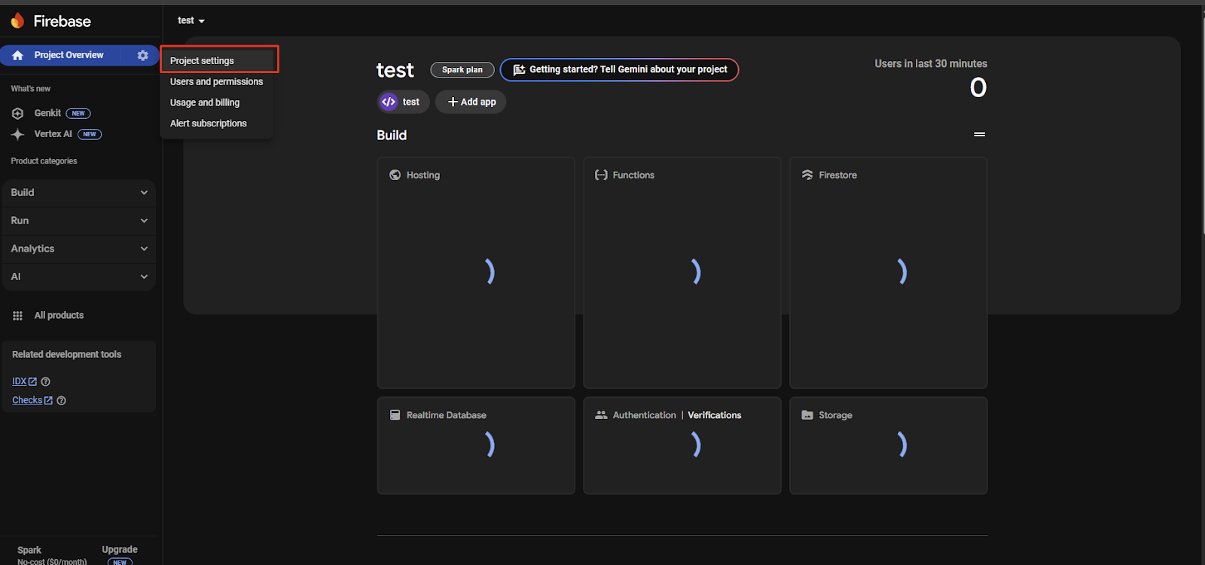
Task: Click the Vertex AI sparkle icon
Action: (17, 134)
